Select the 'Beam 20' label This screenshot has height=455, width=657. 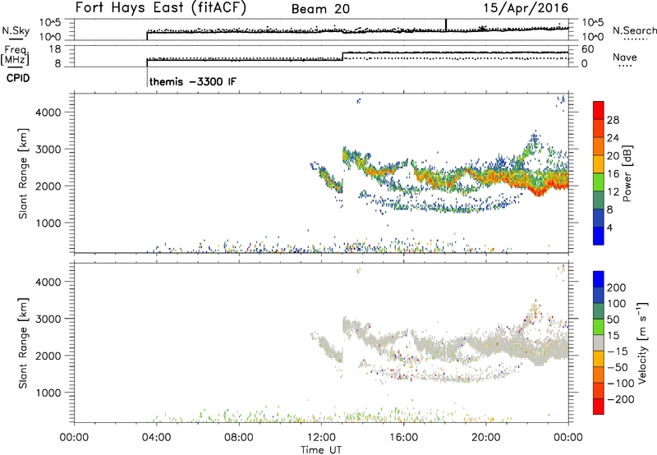(x=320, y=9)
